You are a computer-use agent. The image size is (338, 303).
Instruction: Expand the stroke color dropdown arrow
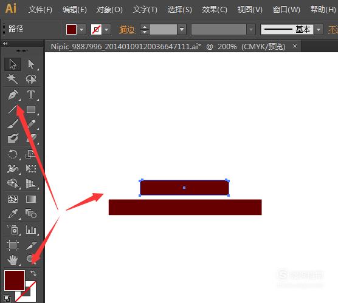coord(106,29)
